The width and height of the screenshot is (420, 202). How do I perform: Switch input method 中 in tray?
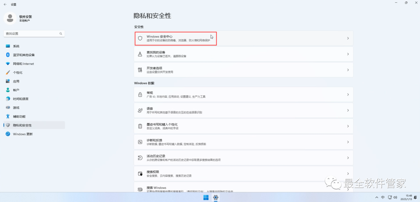(383, 197)
